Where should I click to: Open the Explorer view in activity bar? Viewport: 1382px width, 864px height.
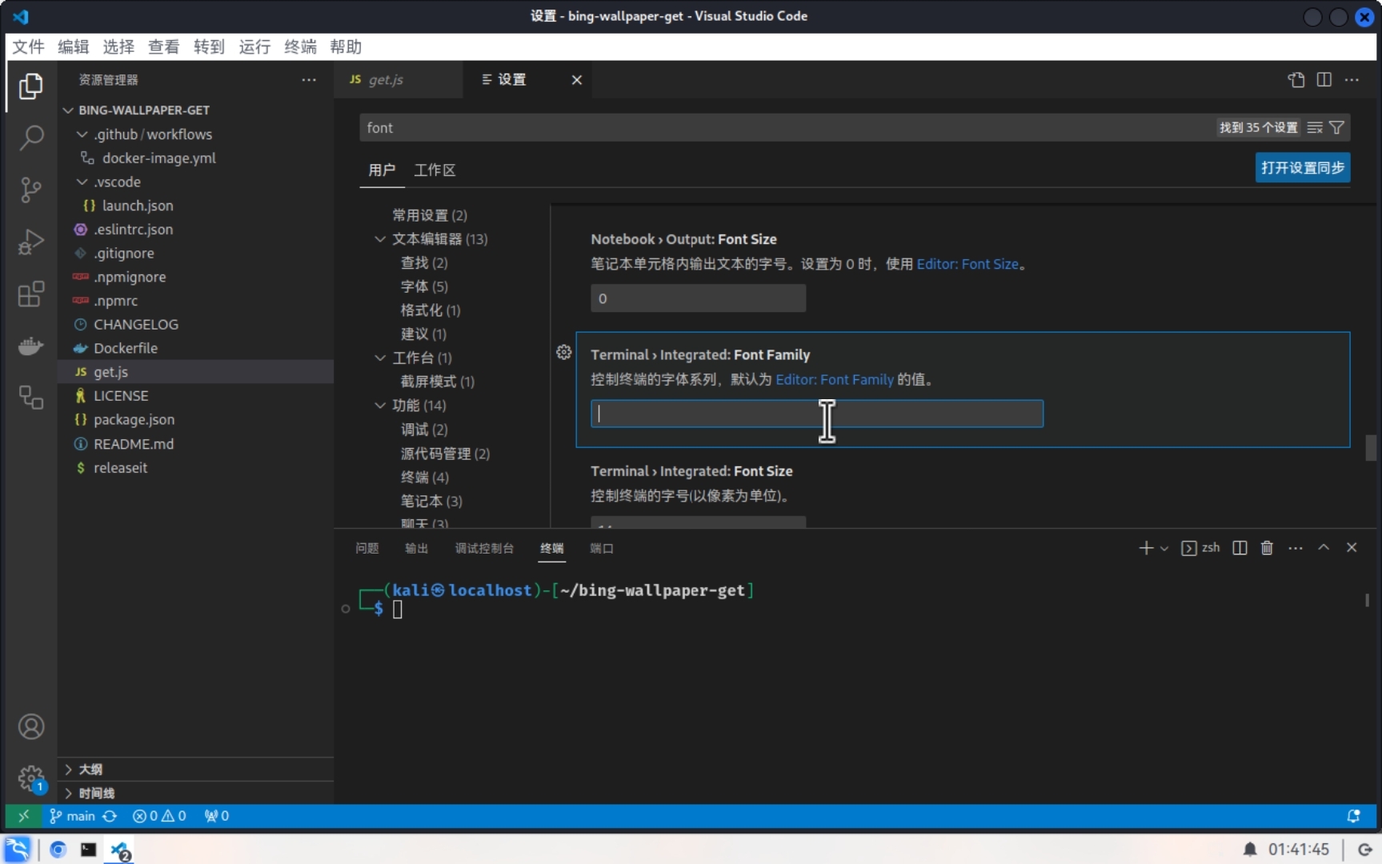[30, 86]
